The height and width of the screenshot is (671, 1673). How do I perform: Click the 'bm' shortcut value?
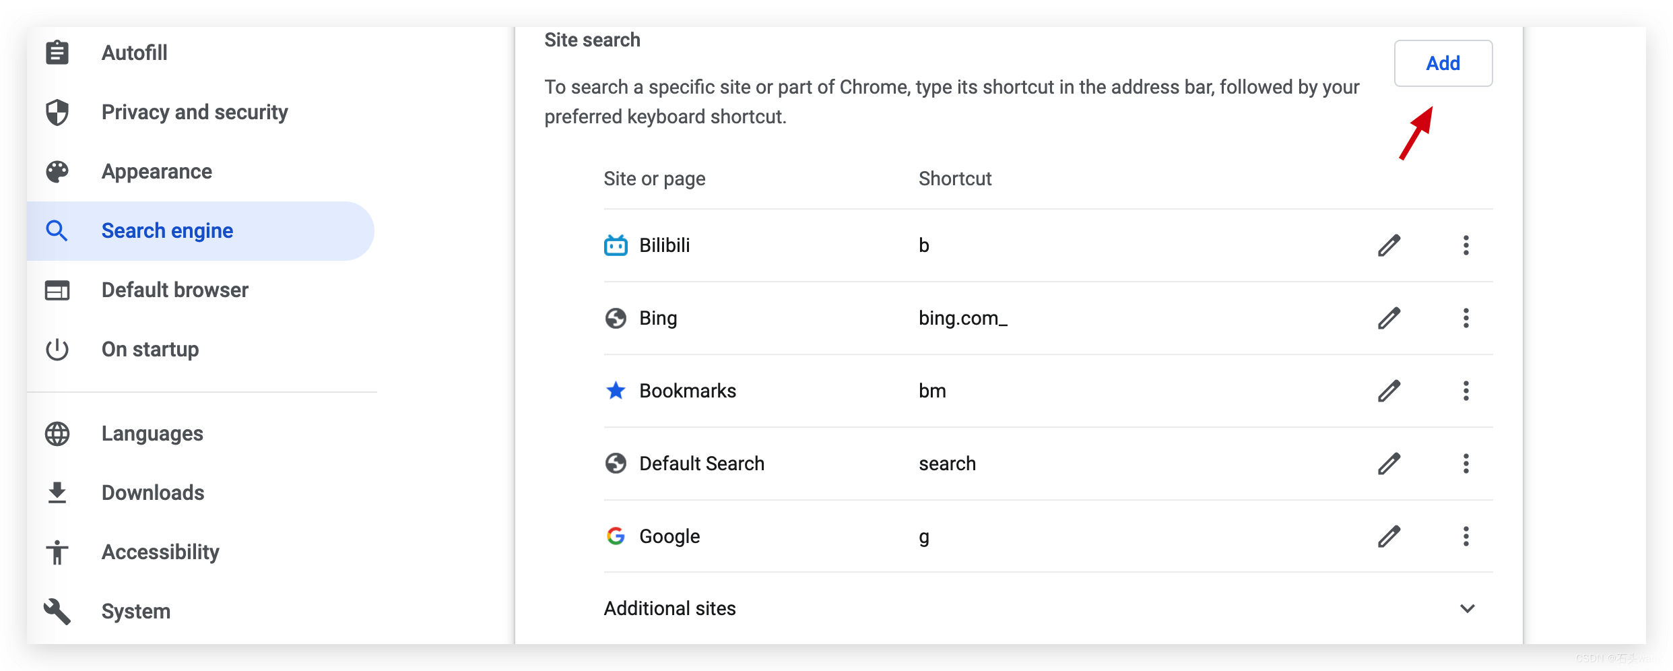click(933, 391)
